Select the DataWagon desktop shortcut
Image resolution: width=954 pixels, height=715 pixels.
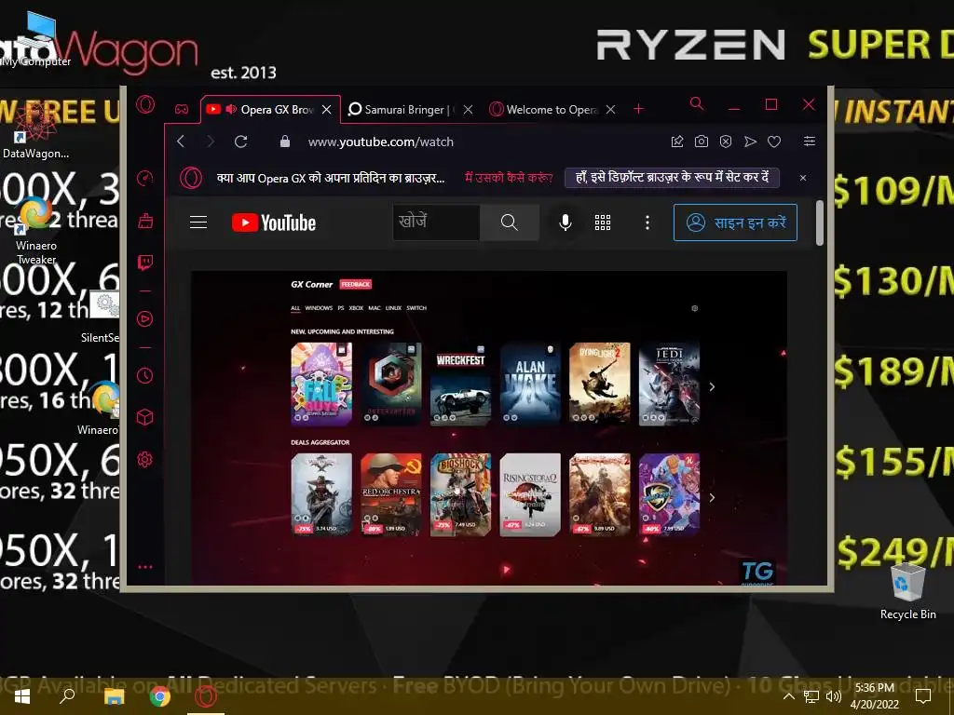pos(35,130)
